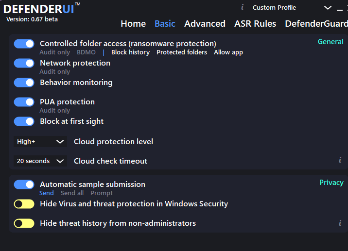Toggle PUA protection switch
This screenshot has width=348, height=251.
pyautogui.click(x=24, y=102)
